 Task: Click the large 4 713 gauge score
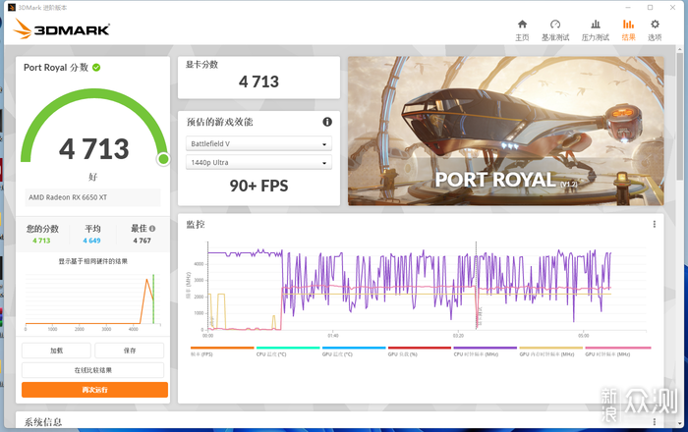(x=94, y=149)
